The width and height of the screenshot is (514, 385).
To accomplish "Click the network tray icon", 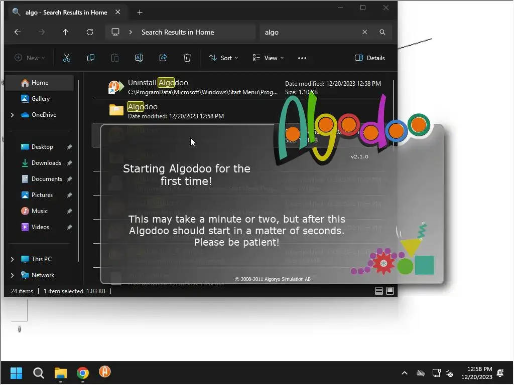I will (436, 373).
